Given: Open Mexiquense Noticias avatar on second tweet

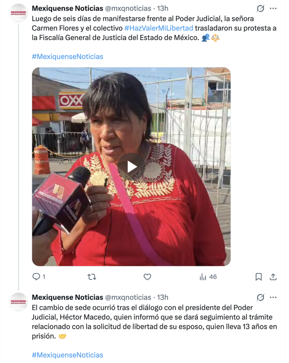Looking at the screenshot, I should pos(18,302).
